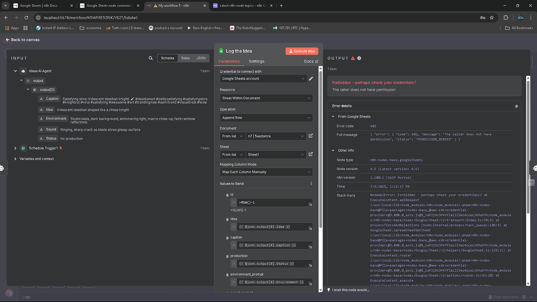Open Sheet1 via the external link icon
This screenshot has height=302, width=537.
point(310,154)
